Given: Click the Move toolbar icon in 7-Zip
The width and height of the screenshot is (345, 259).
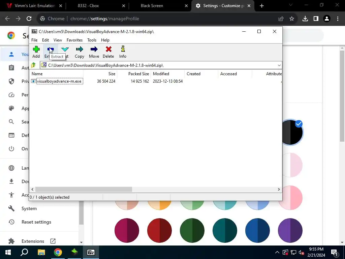Looking at the screenshot, I should pyautogui.click(x=94, y=52).
